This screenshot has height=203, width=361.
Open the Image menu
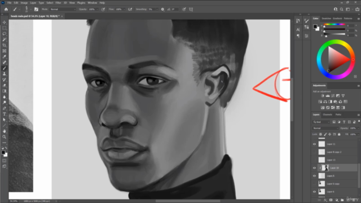(x=24, y=3)
